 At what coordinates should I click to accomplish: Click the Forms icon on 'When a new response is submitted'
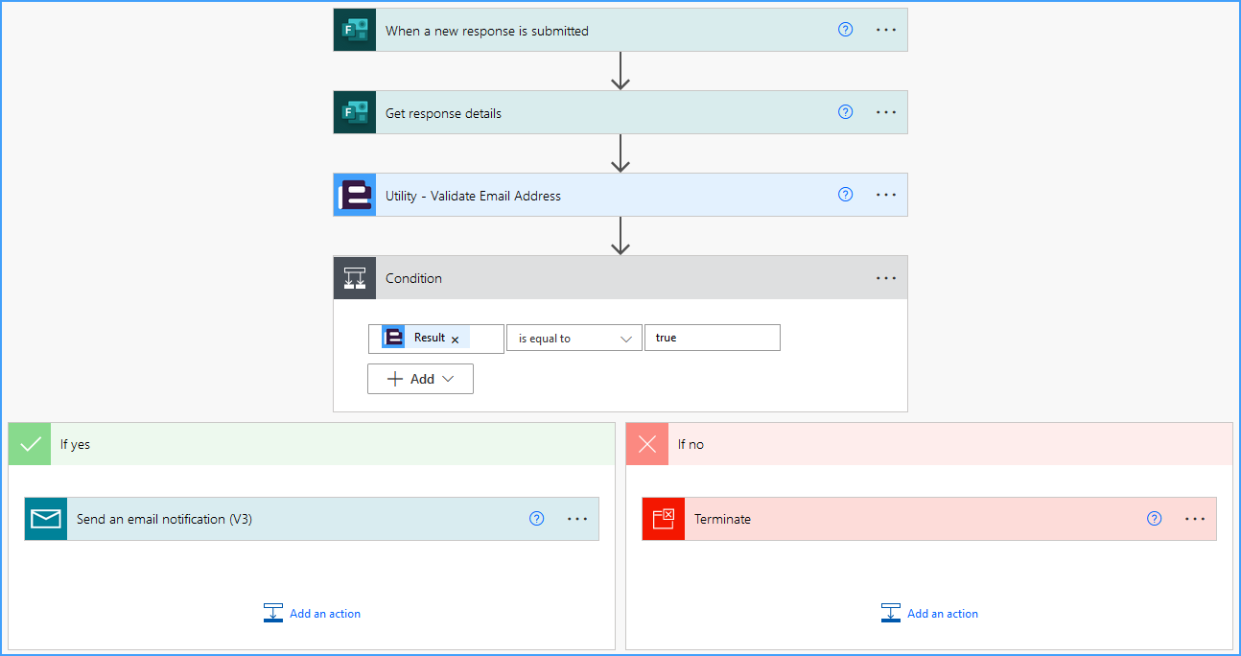[x=355, y=30]
